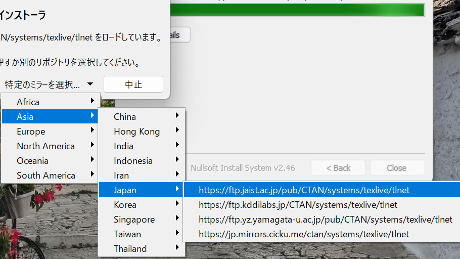Click the 中止 abort button
Screen dimensions: 460x259
point(133,84)
